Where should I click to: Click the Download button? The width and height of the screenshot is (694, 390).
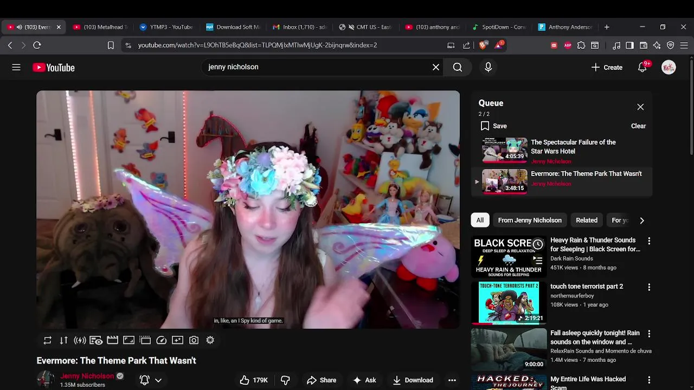(x=413, y=380)
